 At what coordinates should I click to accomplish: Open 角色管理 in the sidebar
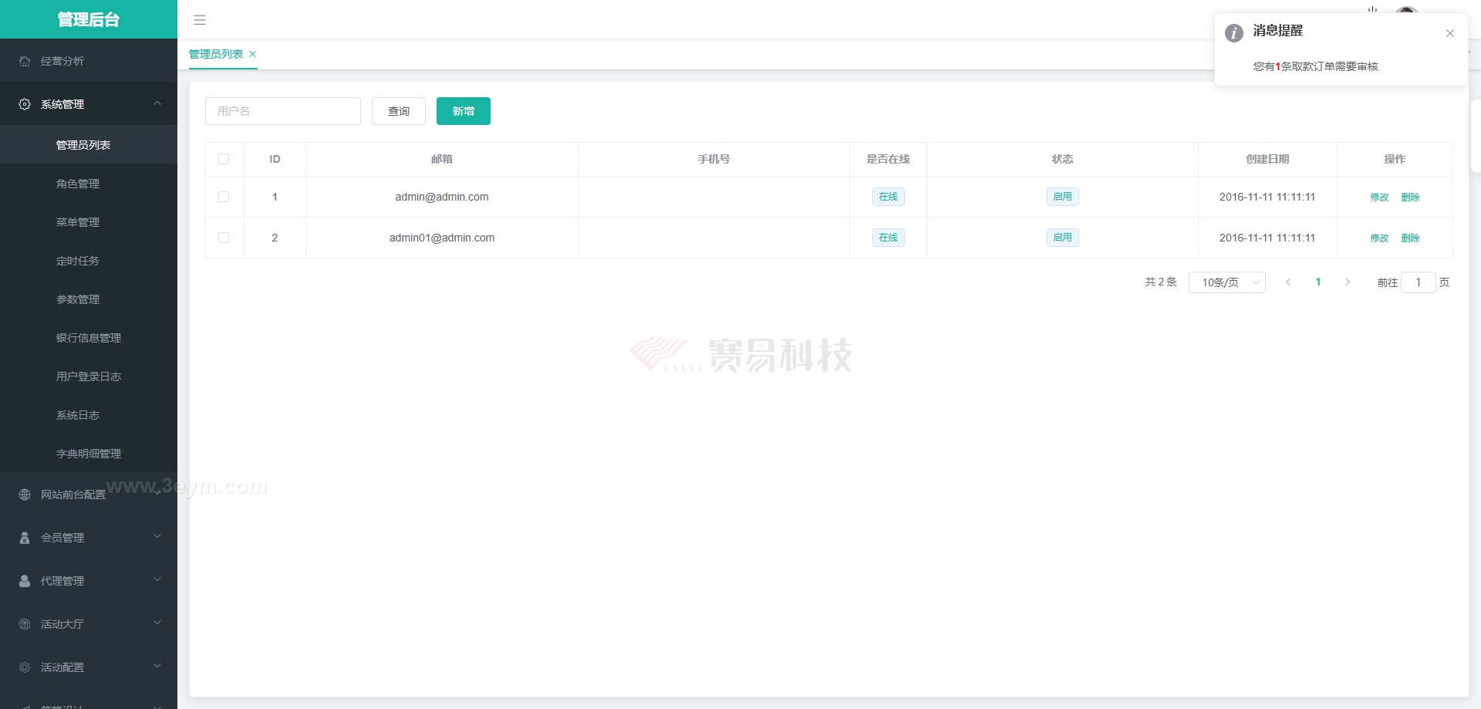[x=78, y=184]
